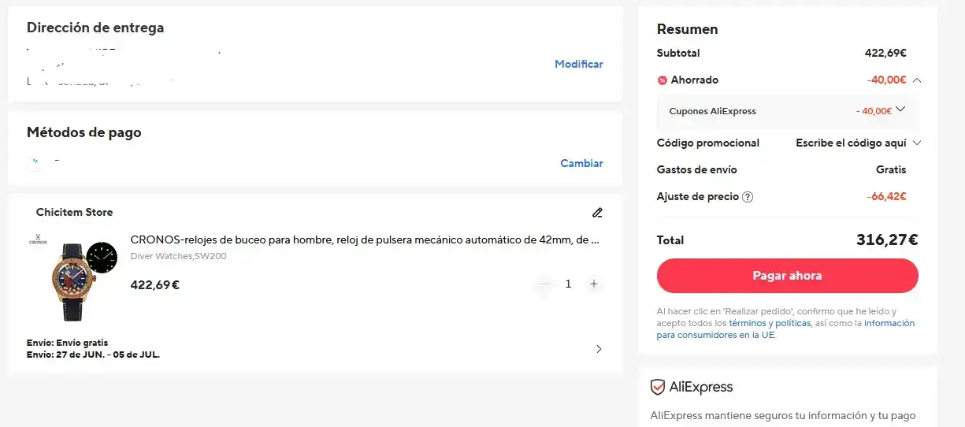Open the CRONOS-relojes de buceo product title
This screenshot has width=965, height=427.
point(365,239)
